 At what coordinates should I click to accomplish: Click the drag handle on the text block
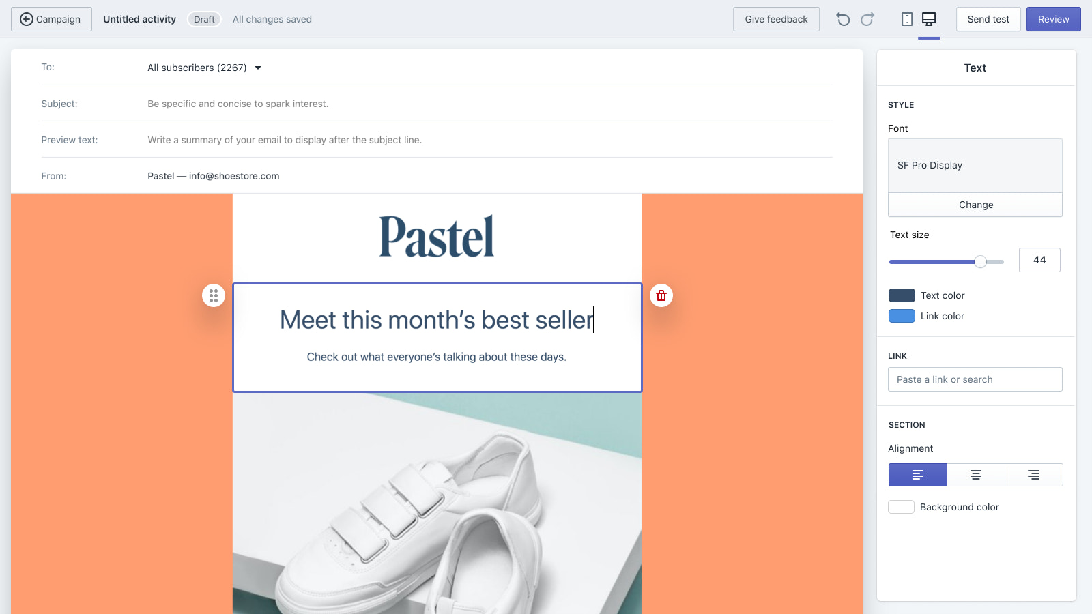click(214, 295)
